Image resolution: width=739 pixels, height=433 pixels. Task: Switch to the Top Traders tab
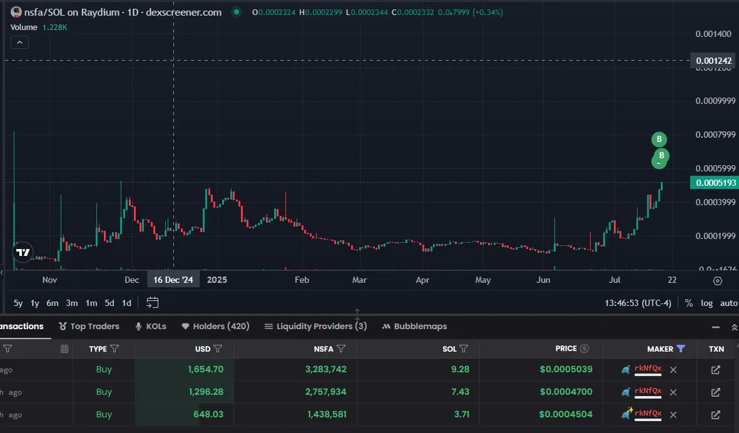click(x=89, y=326)
